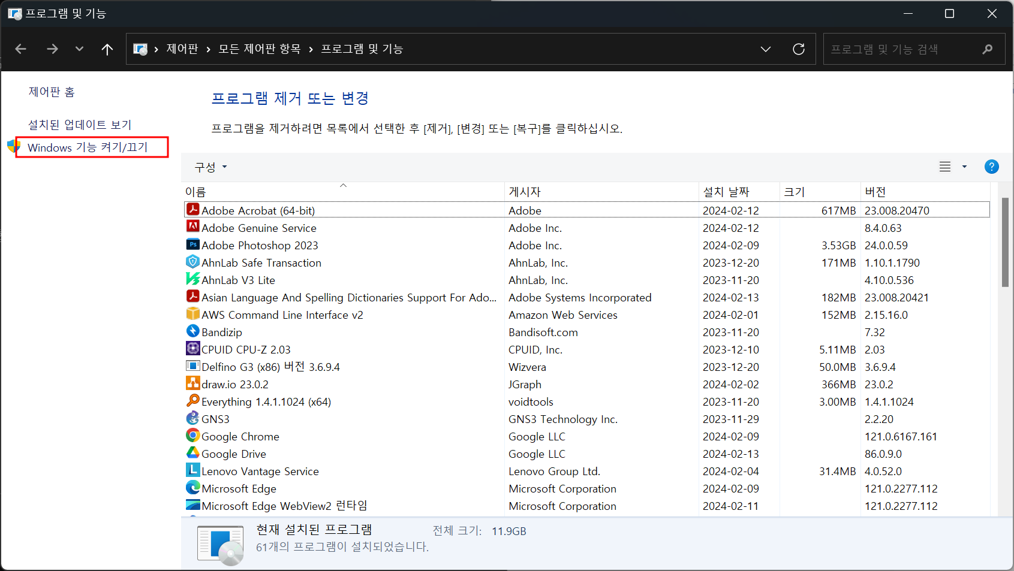Open Windows 기능 켜기/끄기 link
The width and height of the screenshot is (1014, 571).
point(88,147)
